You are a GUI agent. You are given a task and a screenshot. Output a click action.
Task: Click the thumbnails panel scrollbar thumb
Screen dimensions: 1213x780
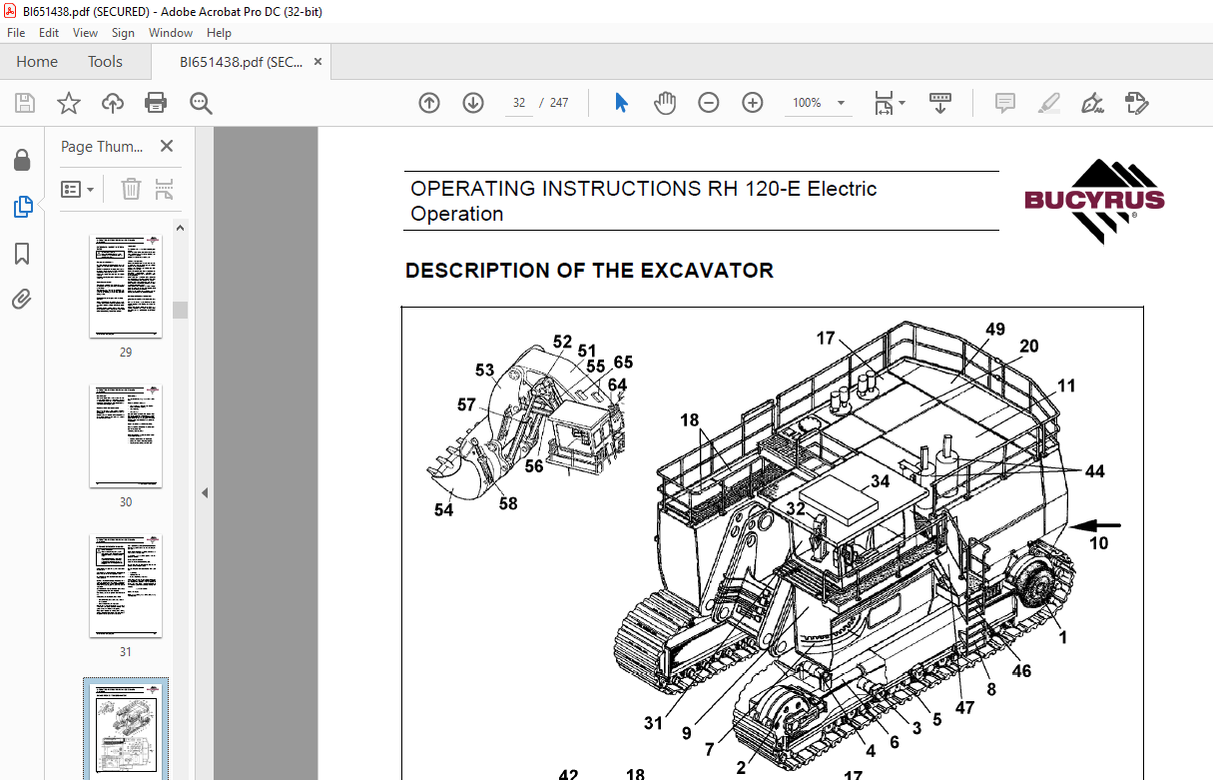(181, 310)
